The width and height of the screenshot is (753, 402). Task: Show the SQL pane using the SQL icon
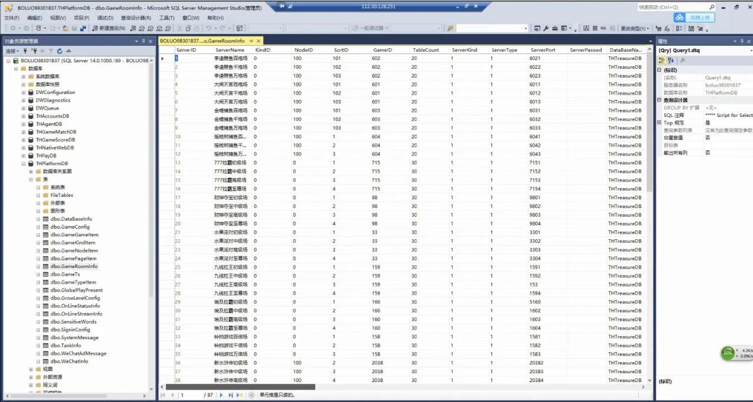tap(603, 28)
